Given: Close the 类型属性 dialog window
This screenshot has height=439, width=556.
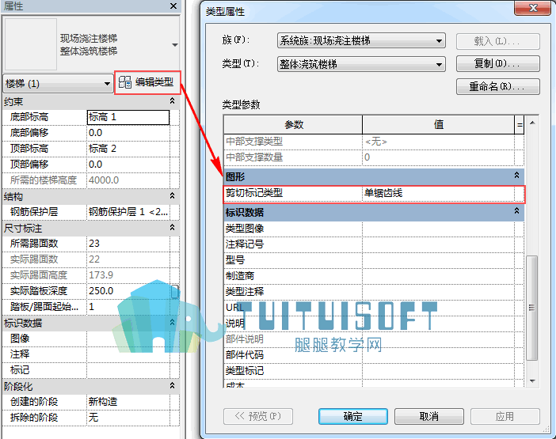Looking at the screenshot, I should pyautogui.click(x=533, y=8).
